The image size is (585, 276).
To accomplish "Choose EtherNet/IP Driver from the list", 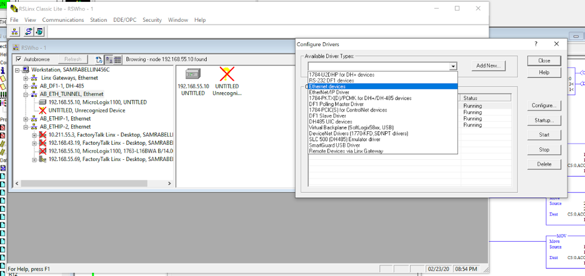I will [x=382, y=92].
